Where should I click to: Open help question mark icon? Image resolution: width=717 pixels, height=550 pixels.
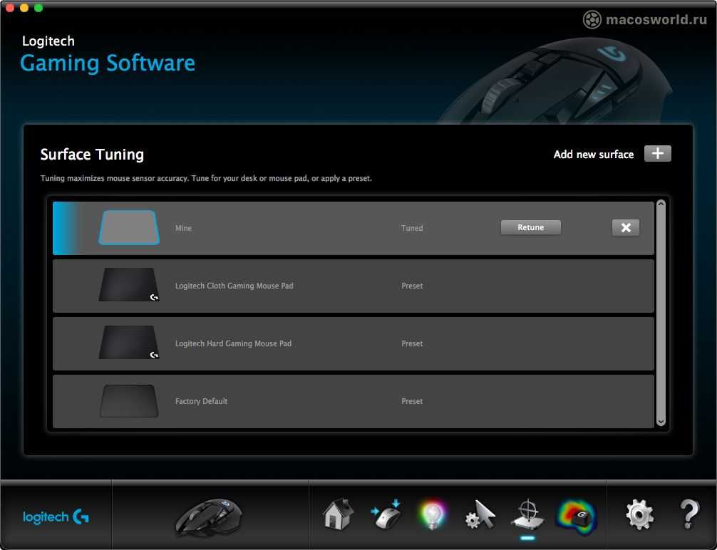(688, 514)
